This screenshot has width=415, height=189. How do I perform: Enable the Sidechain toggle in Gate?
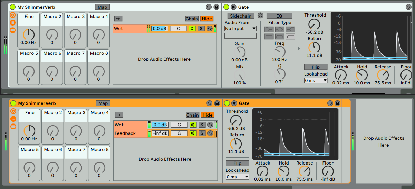point(241,16)
